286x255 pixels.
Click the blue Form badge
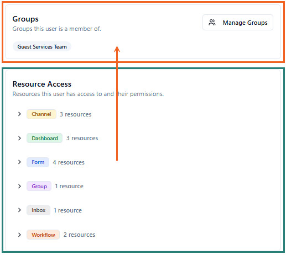click(38, 162)
